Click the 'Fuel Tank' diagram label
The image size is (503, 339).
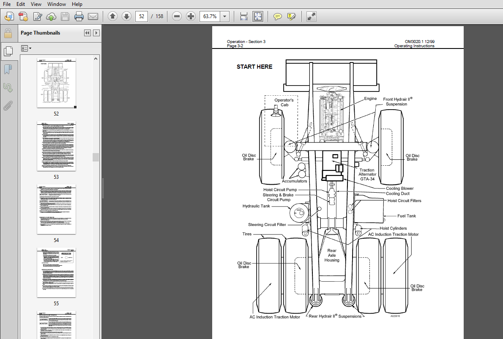coord(407,216)
